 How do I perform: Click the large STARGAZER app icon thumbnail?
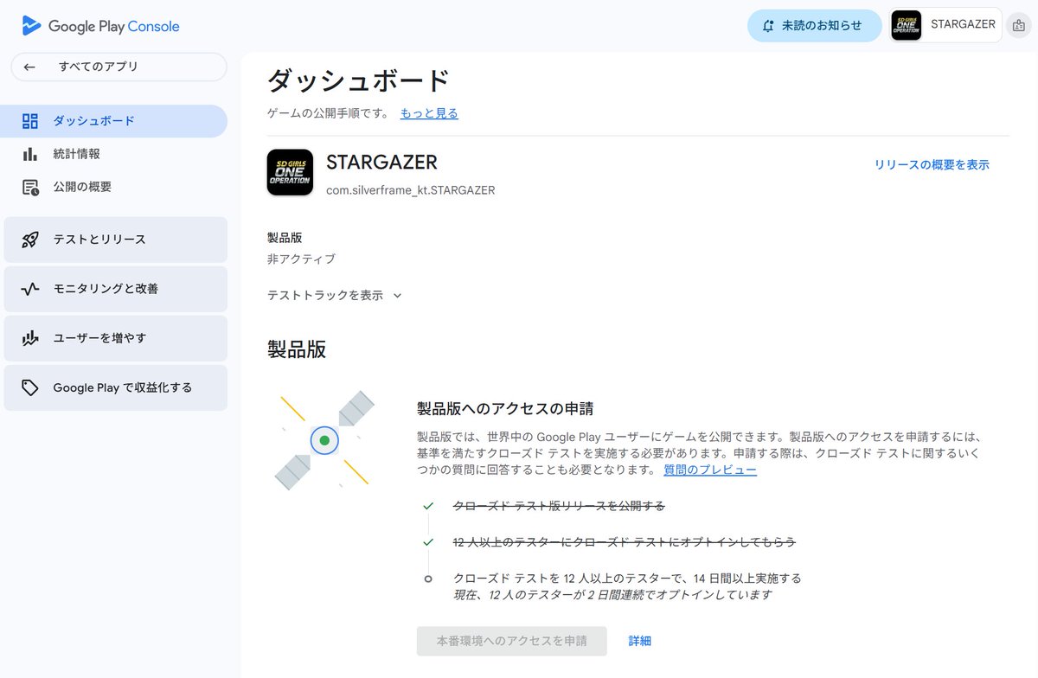pos(290,172)
